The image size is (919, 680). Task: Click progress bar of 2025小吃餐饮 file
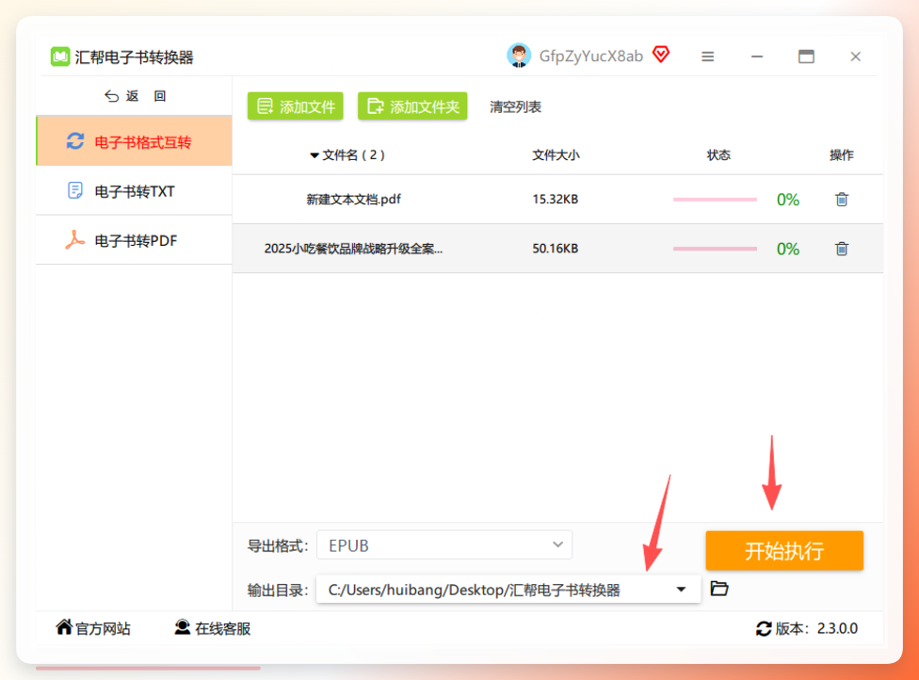click(x=715, y=250)
